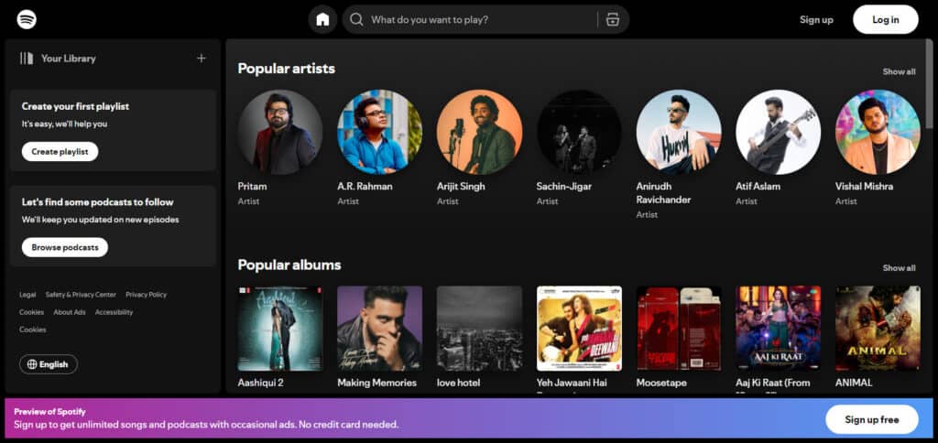
Task: Open Arijit Singh artist photo
Action: (x=479, y=132)
